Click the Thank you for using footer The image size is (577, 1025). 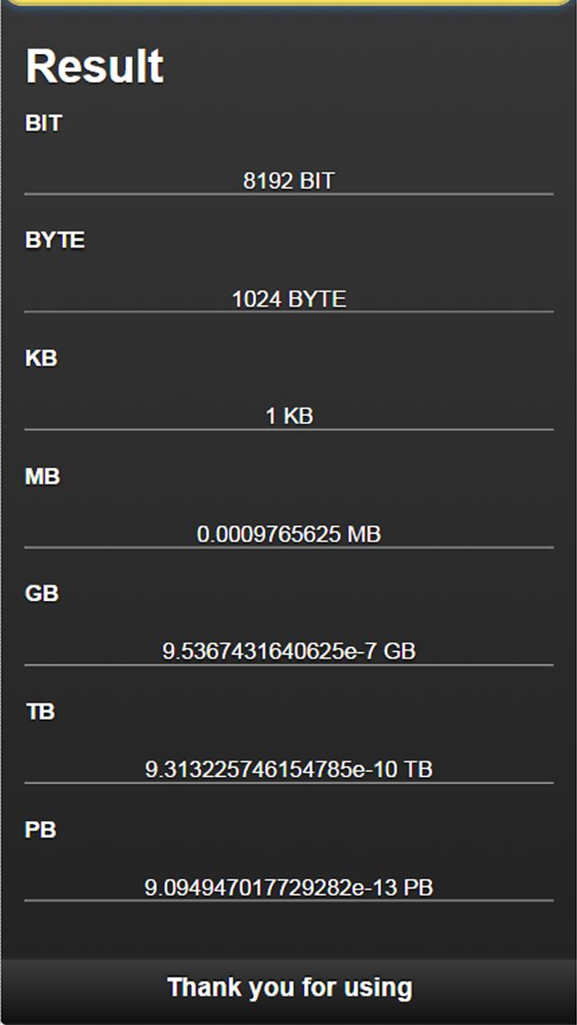[x=288, y=987]
